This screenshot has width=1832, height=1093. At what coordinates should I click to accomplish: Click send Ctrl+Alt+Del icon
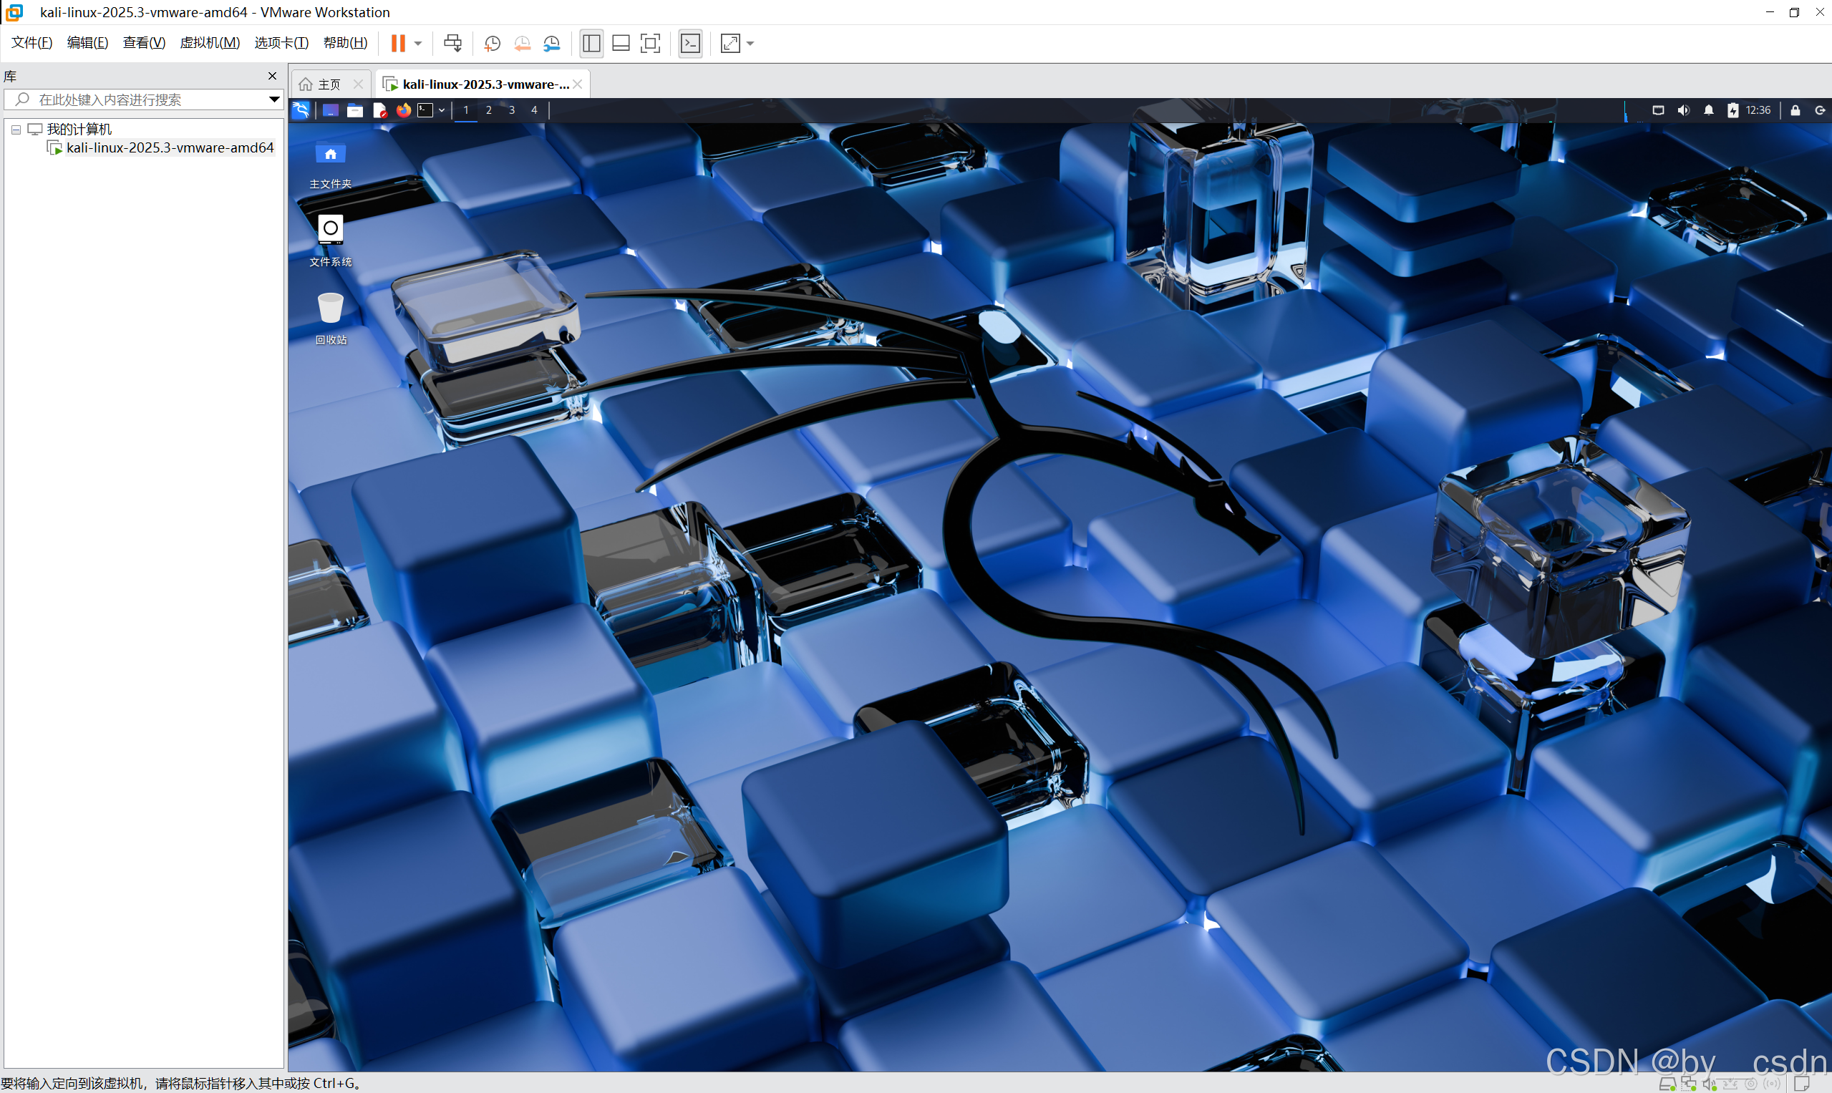[452, 44]
